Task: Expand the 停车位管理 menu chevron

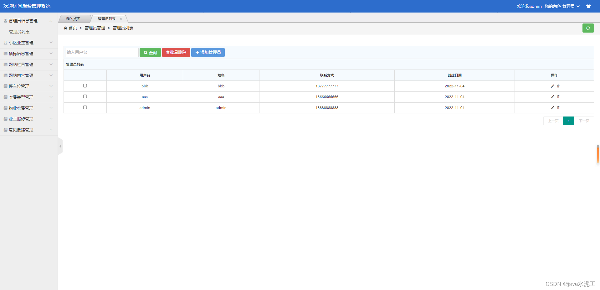Action: pos(51,86)
